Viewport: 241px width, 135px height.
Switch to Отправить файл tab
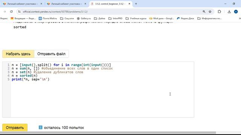(51, 54)
